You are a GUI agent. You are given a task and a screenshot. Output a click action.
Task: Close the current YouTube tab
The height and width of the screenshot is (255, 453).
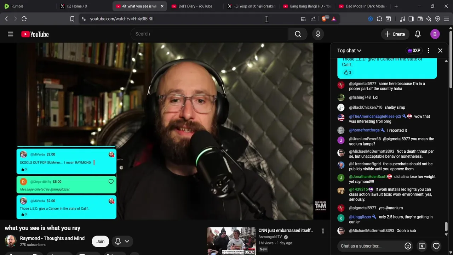click(x=162, y=6)
